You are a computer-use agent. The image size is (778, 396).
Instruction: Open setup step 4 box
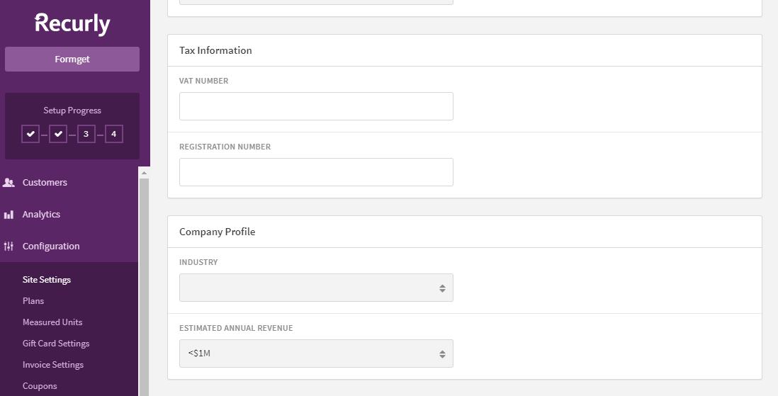(x=114, y=134)
